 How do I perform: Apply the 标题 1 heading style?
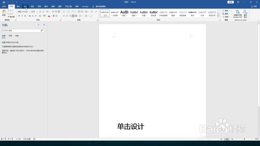click(x=124, y=13)
